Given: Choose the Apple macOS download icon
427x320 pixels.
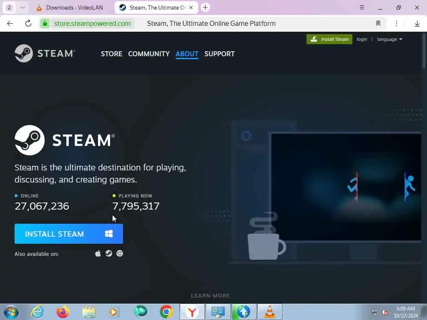Looking at the screenshot, I should tap(98, 254).
